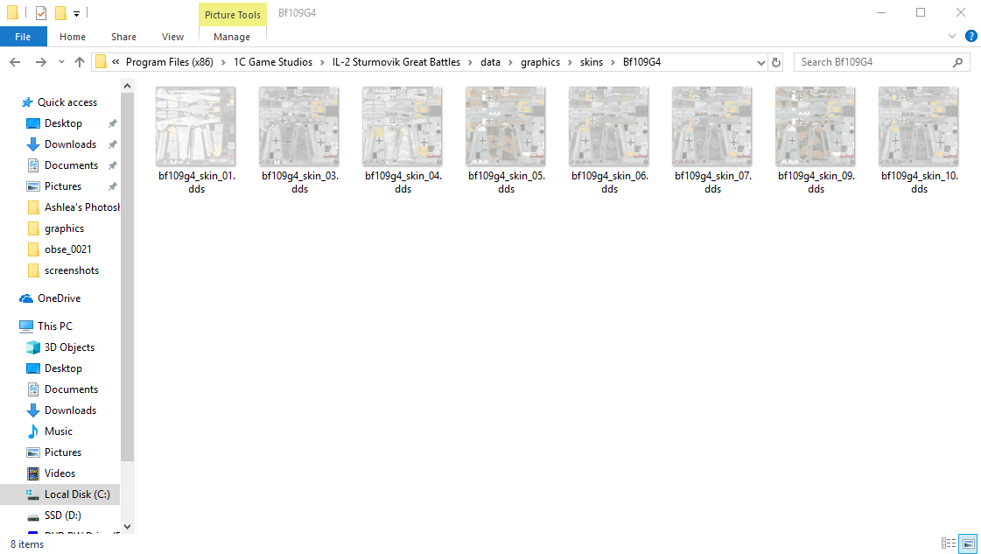Go back with the Back arrow
This screenshot has height=554, width=981.
[15, 62]
